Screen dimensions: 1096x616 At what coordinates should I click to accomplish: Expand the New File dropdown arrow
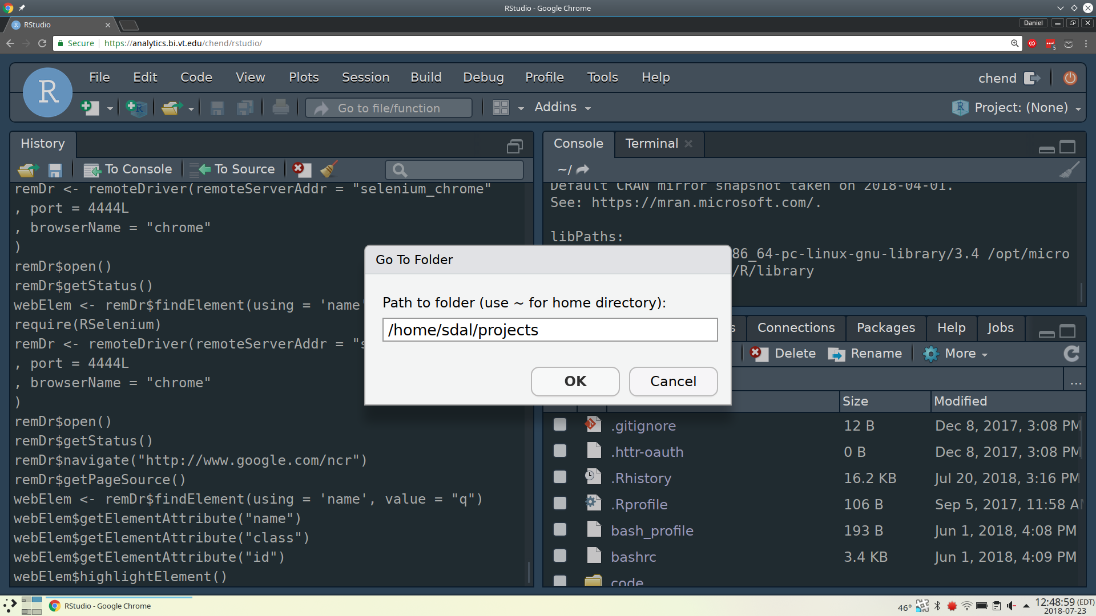(x=110, y=108)
